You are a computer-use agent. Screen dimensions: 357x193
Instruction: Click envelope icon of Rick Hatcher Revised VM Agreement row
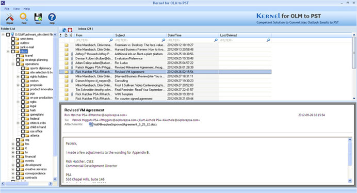click(x=66, y=72)
